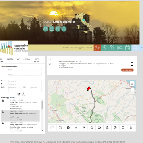
Task: Toggle the train station filter below the map
Action: pyautogui.click(x=123, y=128)
